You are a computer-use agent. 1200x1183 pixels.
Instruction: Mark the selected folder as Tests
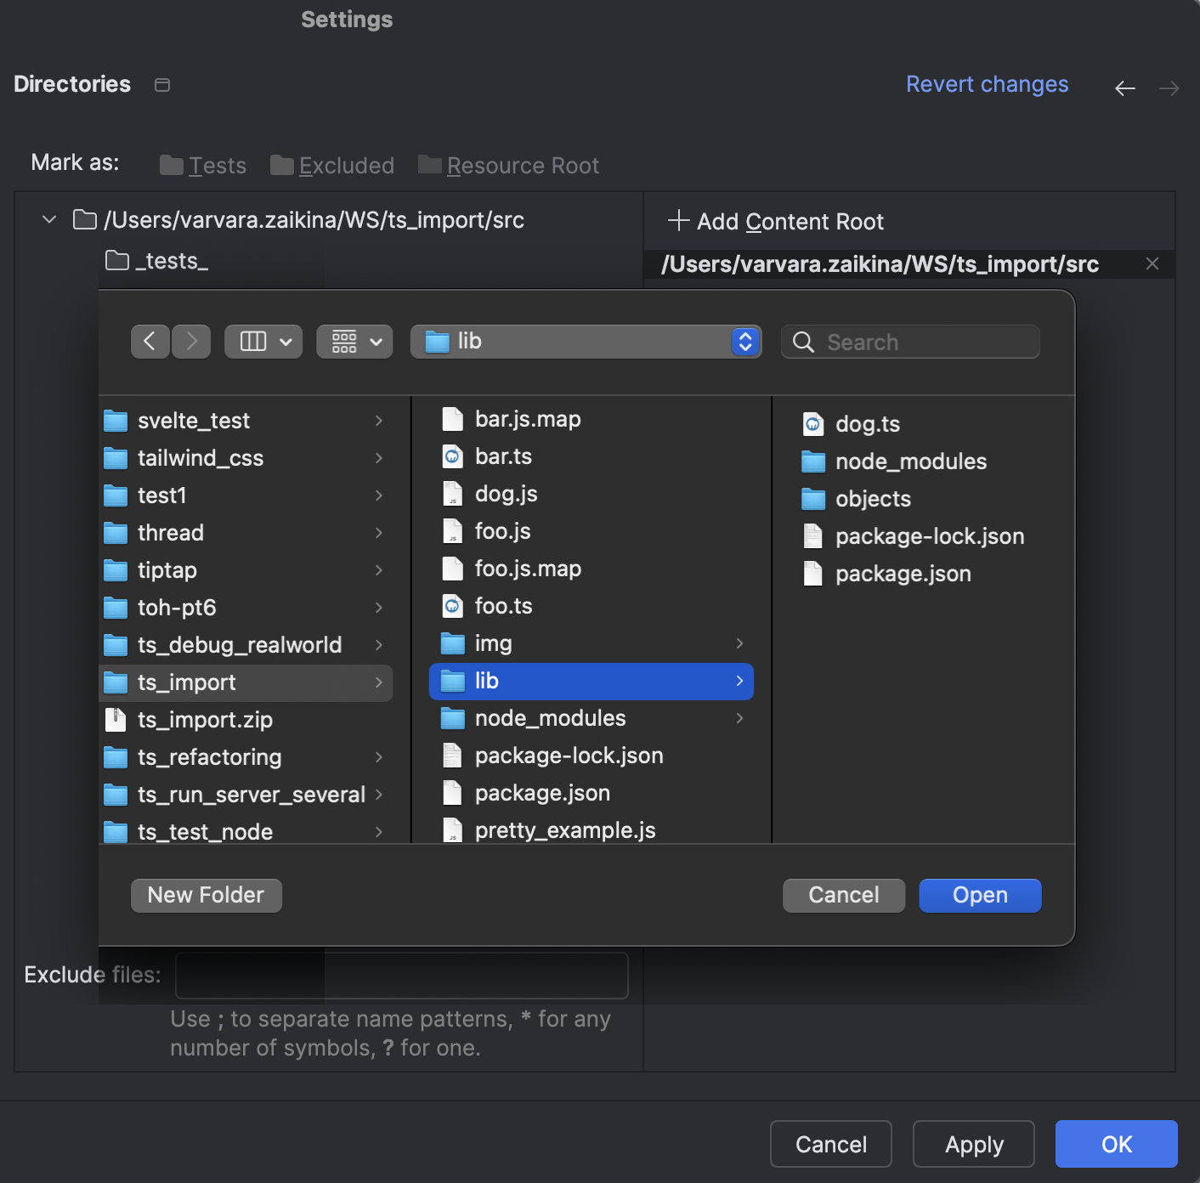203,165
